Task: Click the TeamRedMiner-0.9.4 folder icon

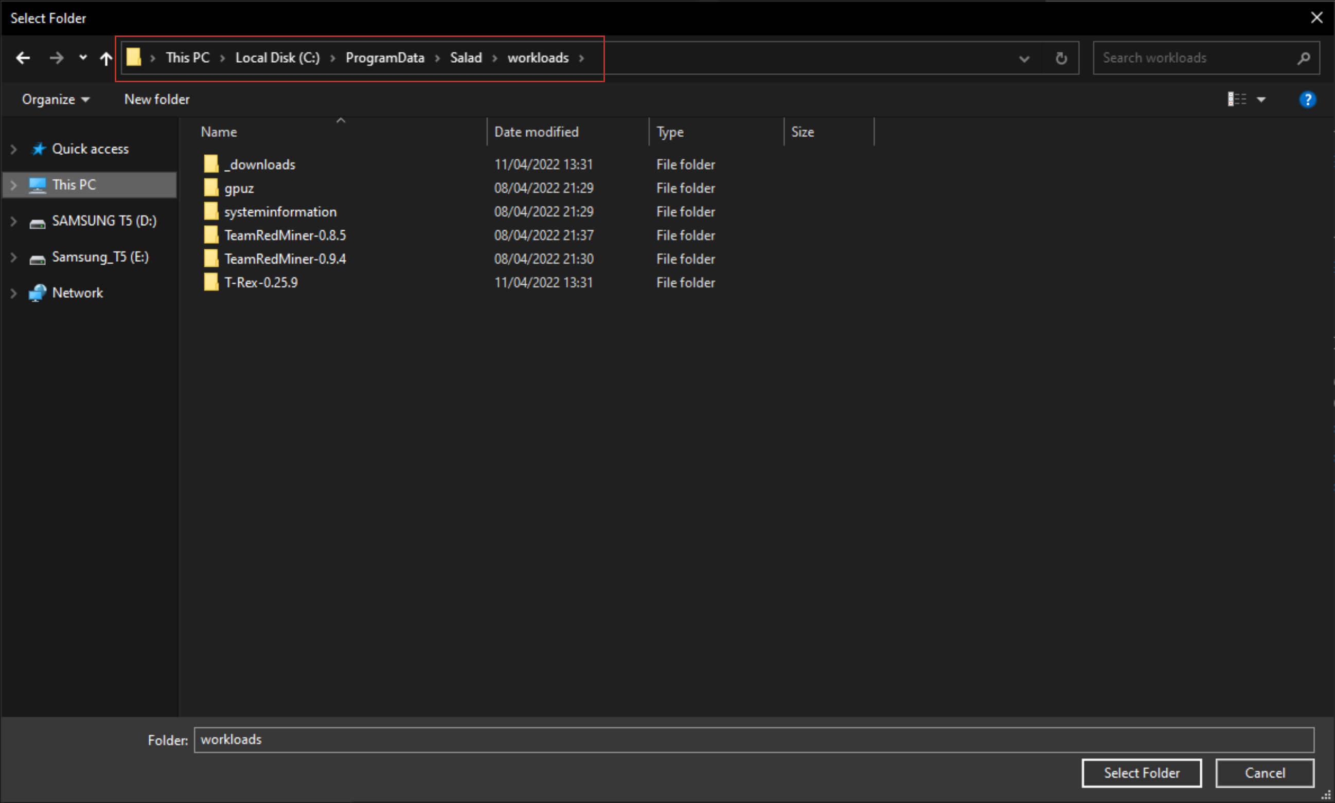Action: coord(211,258)
